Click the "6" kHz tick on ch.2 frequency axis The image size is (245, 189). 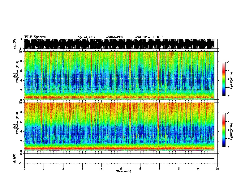pos(22,122)
